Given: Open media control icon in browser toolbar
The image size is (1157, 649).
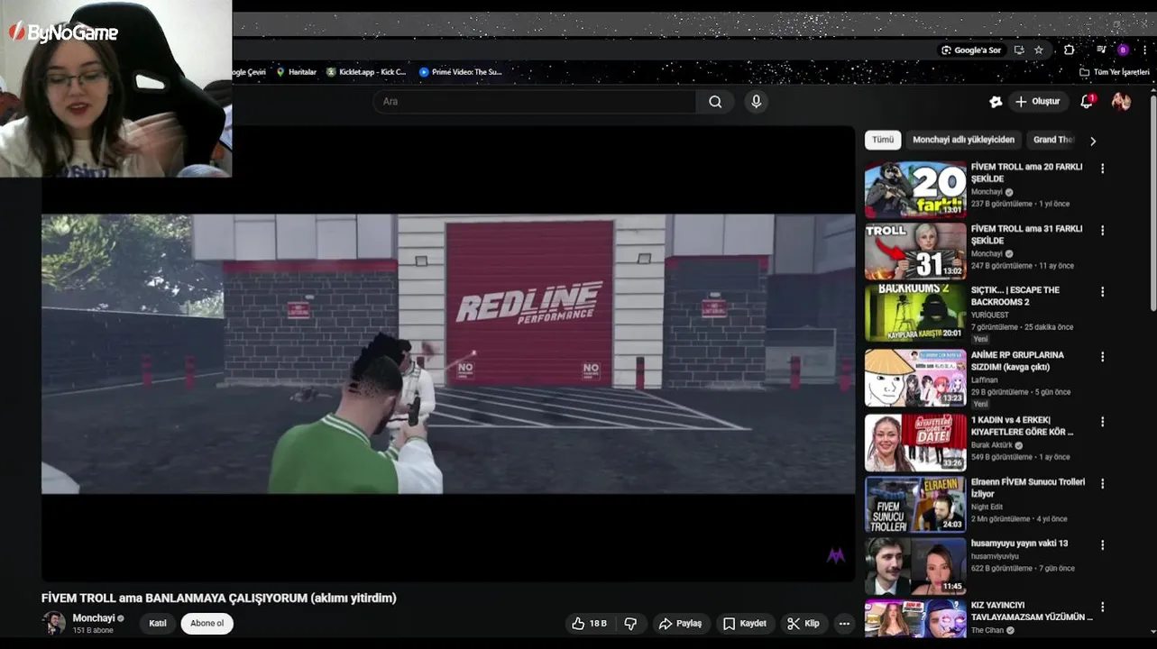Looking at the screenshot, I should click(x=1101, y=50).
